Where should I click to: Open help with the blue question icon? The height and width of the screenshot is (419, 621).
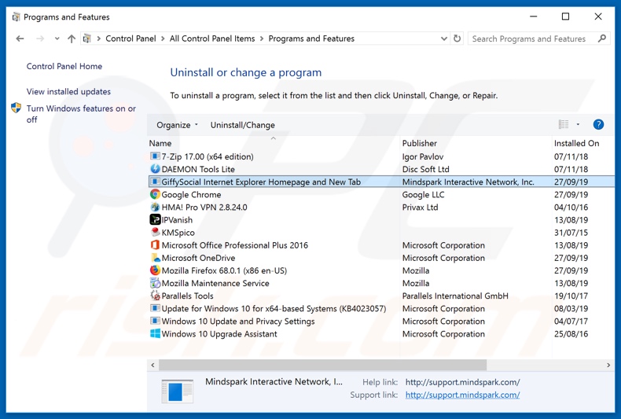598,124
